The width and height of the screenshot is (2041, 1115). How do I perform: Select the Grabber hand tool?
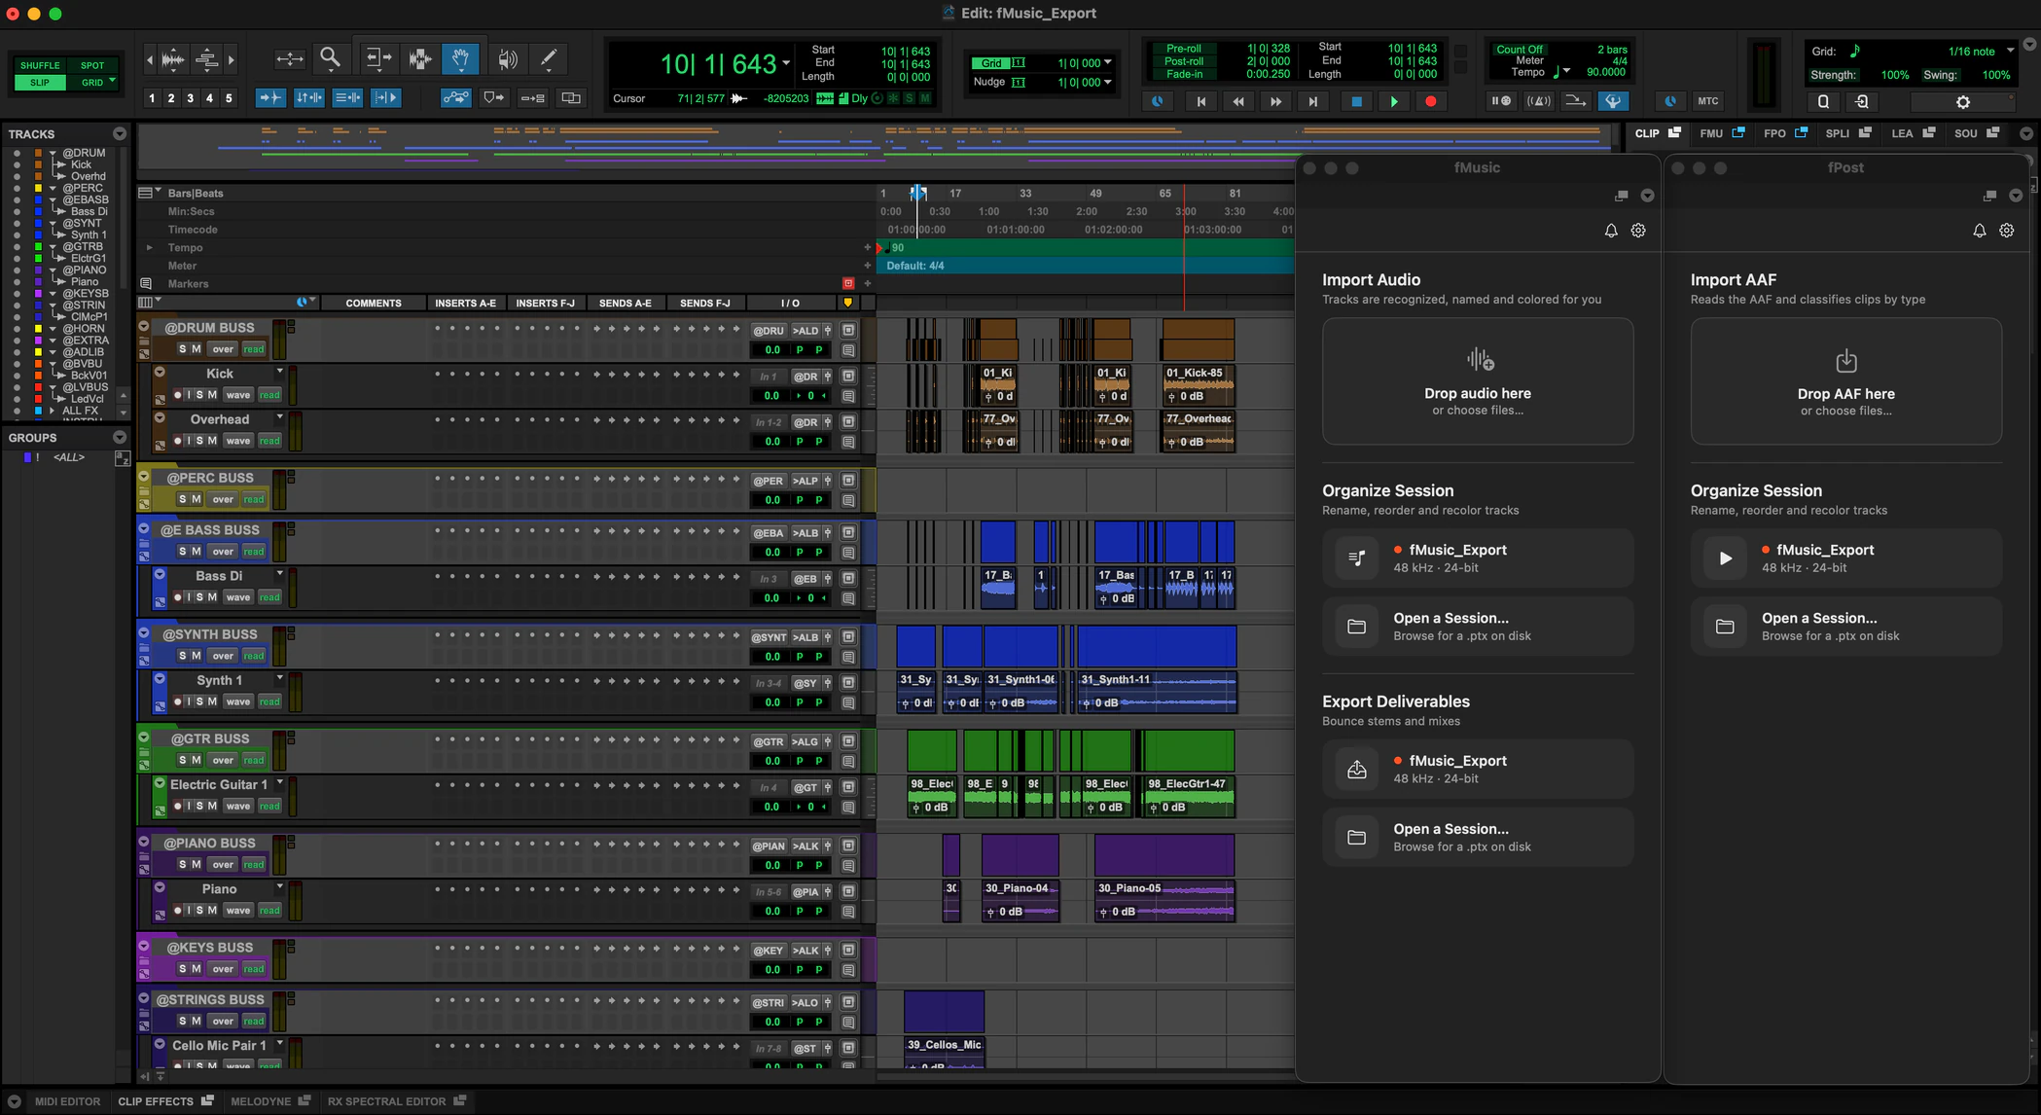461,59
